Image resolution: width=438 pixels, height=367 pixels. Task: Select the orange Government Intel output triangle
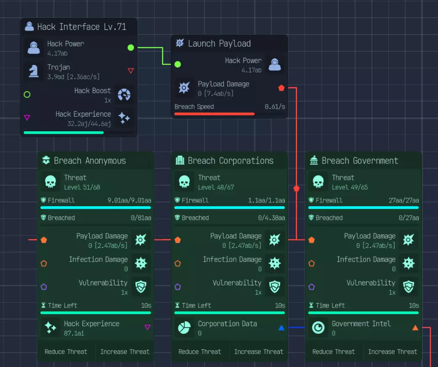[415, 327]
